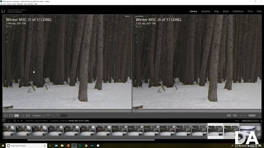Open the View menu
264x148 pixels.
[x=26, y=4]
